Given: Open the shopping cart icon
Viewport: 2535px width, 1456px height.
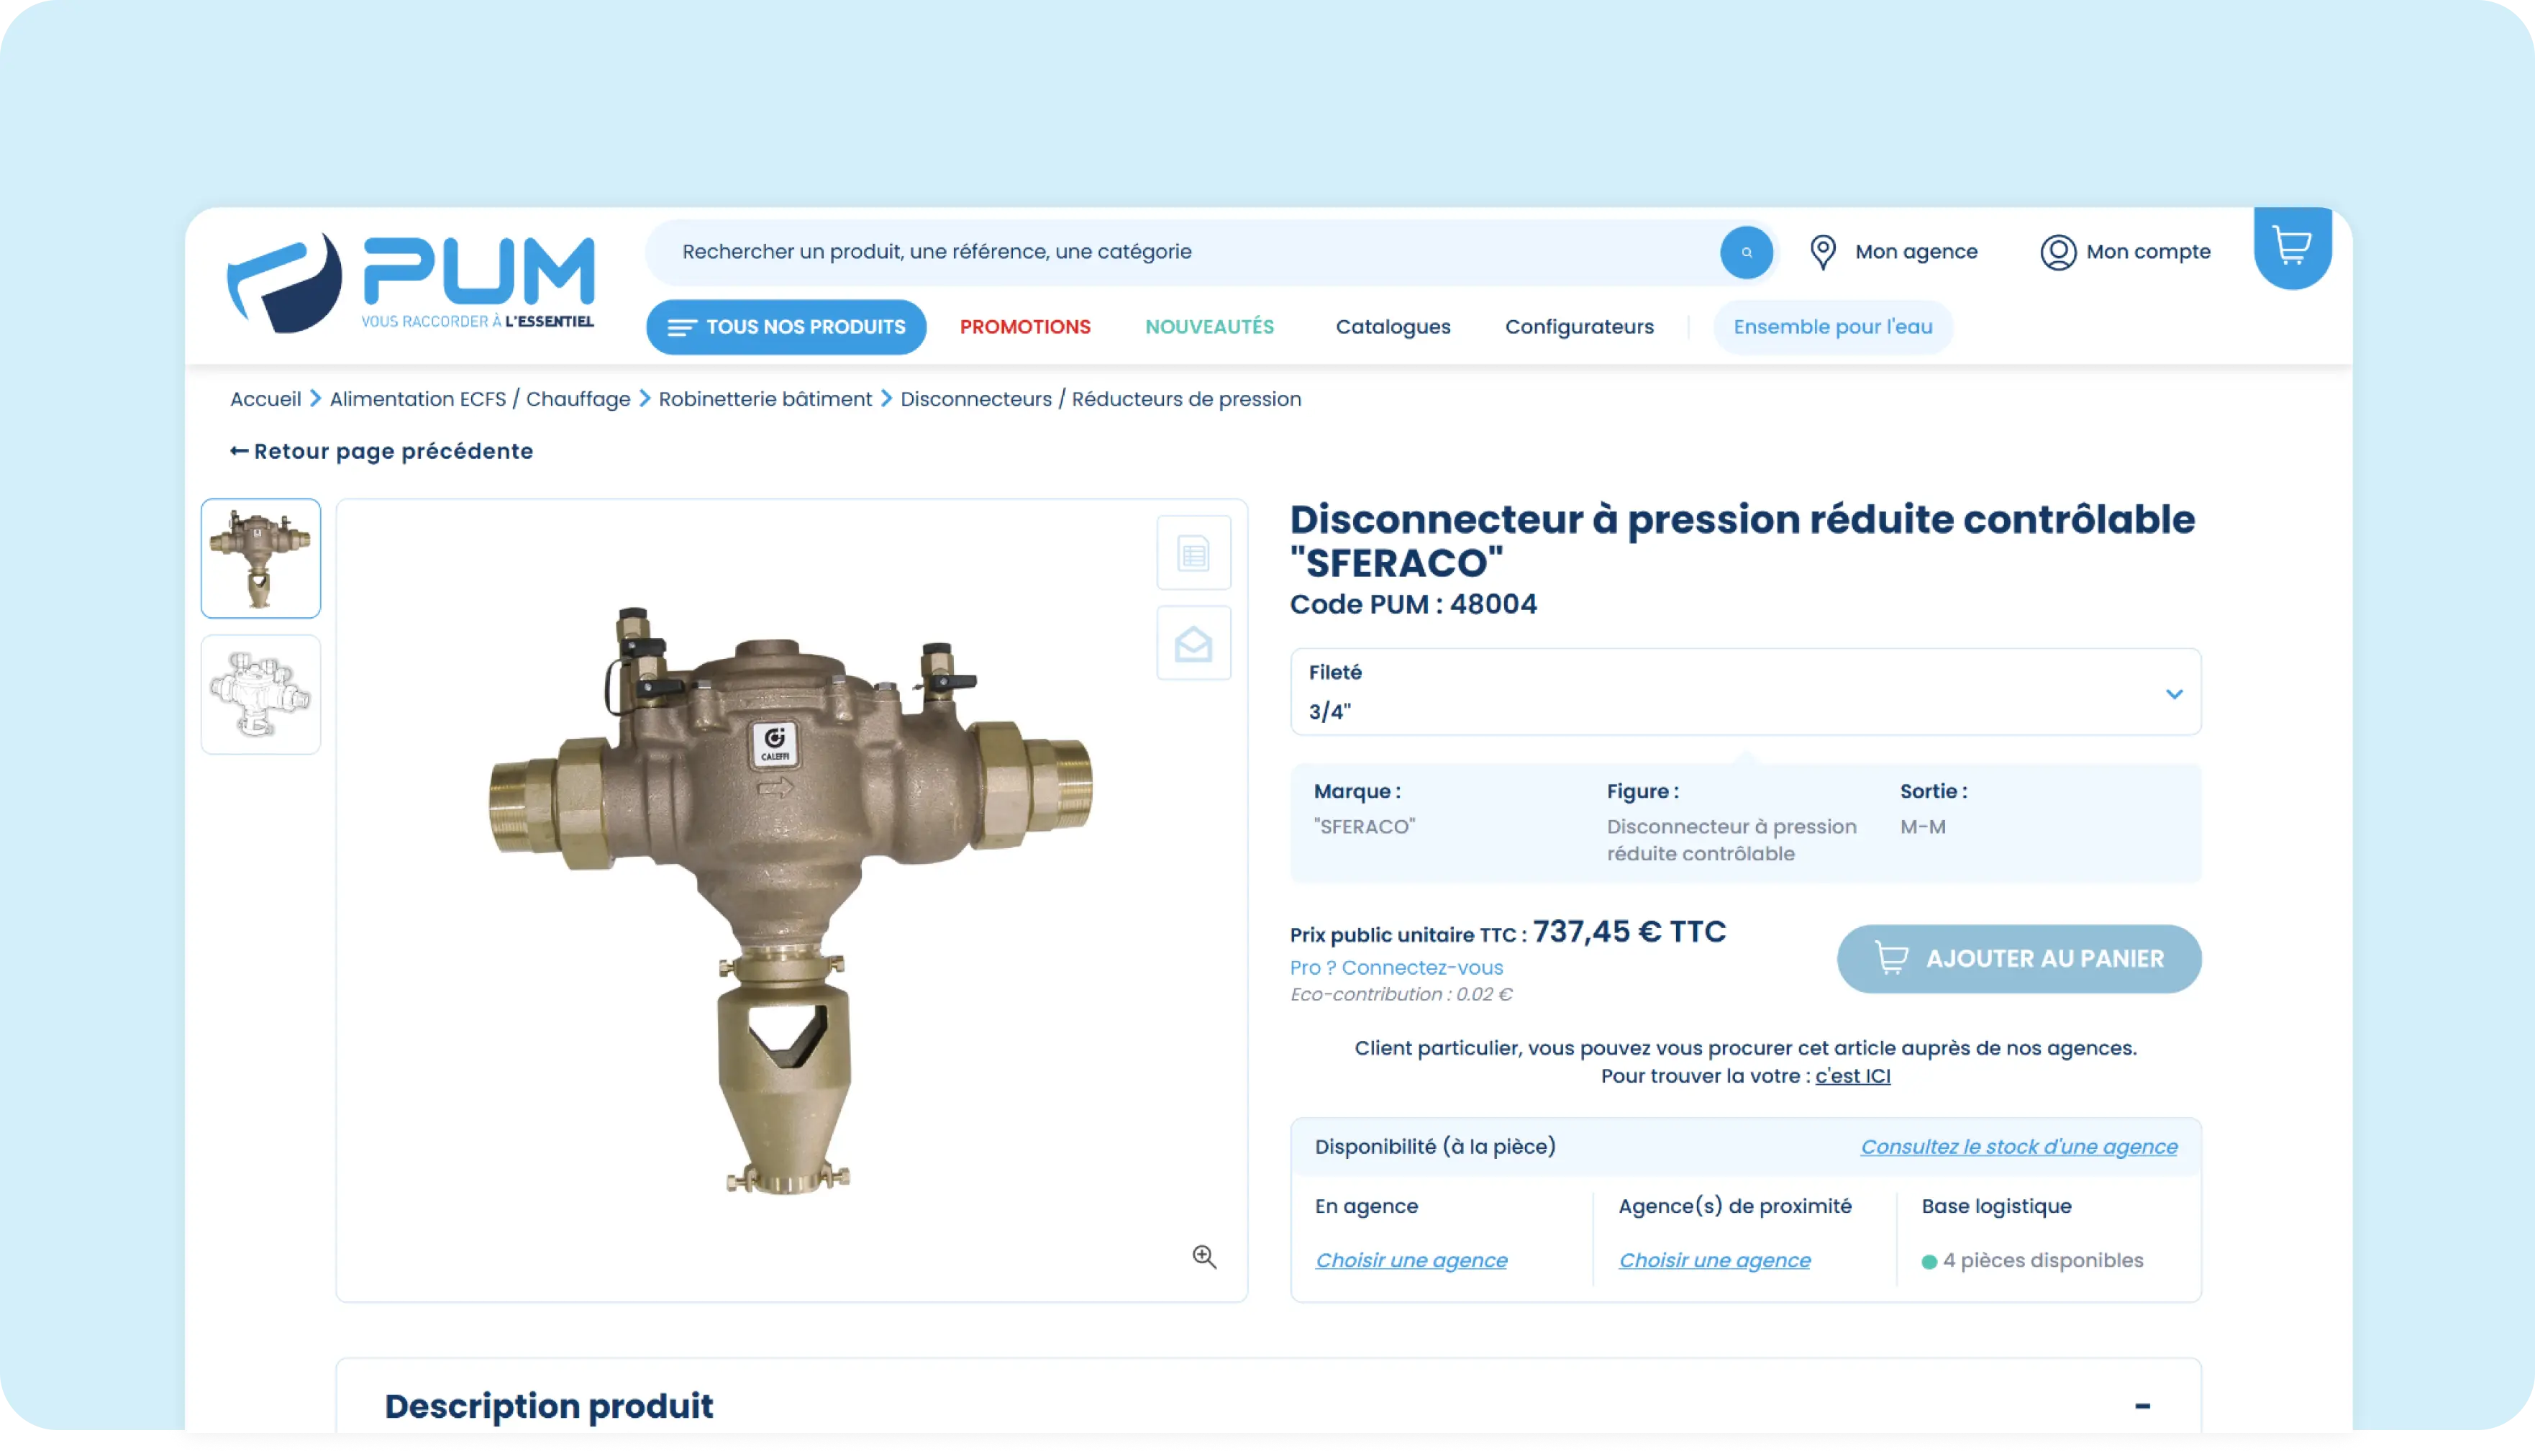Looking at the screenshot, I should tap(2291, 246).
